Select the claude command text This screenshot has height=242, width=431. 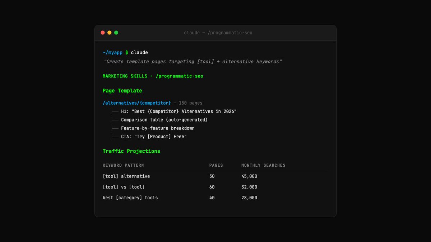[139, 53]
